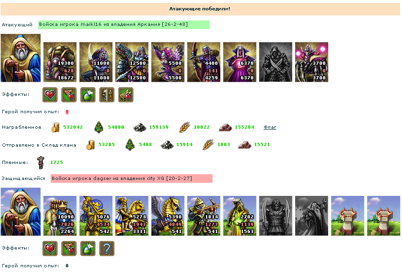Click the wheat icon in the clan warehouse row
Screen dimensions: 402x272
point(208,145)
